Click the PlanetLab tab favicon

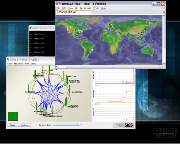(58, 12)
